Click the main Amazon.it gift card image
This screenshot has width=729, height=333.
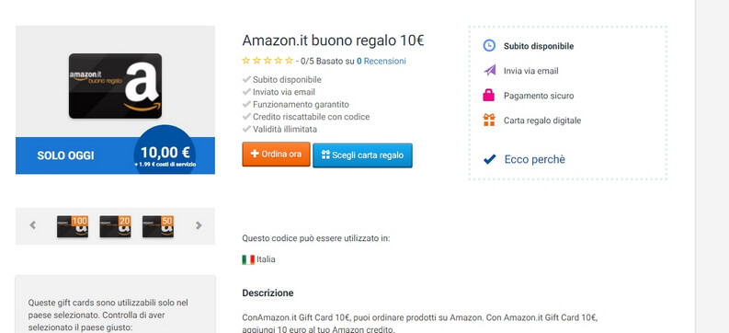click(115, 86)
